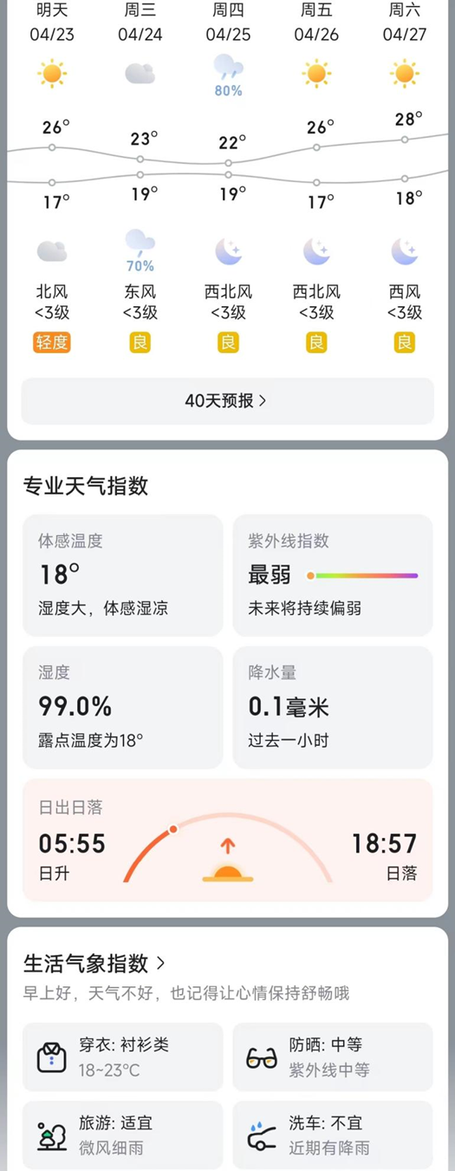Tap the sunny icon for 04/23

(53, 74)
